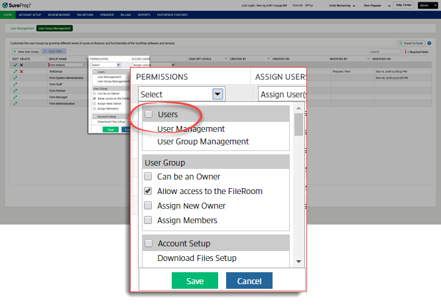Screen dimensions: 441x306
Task: Open the Account Setup menu tab
Action: pyautogui.click(x=29, y=14)
